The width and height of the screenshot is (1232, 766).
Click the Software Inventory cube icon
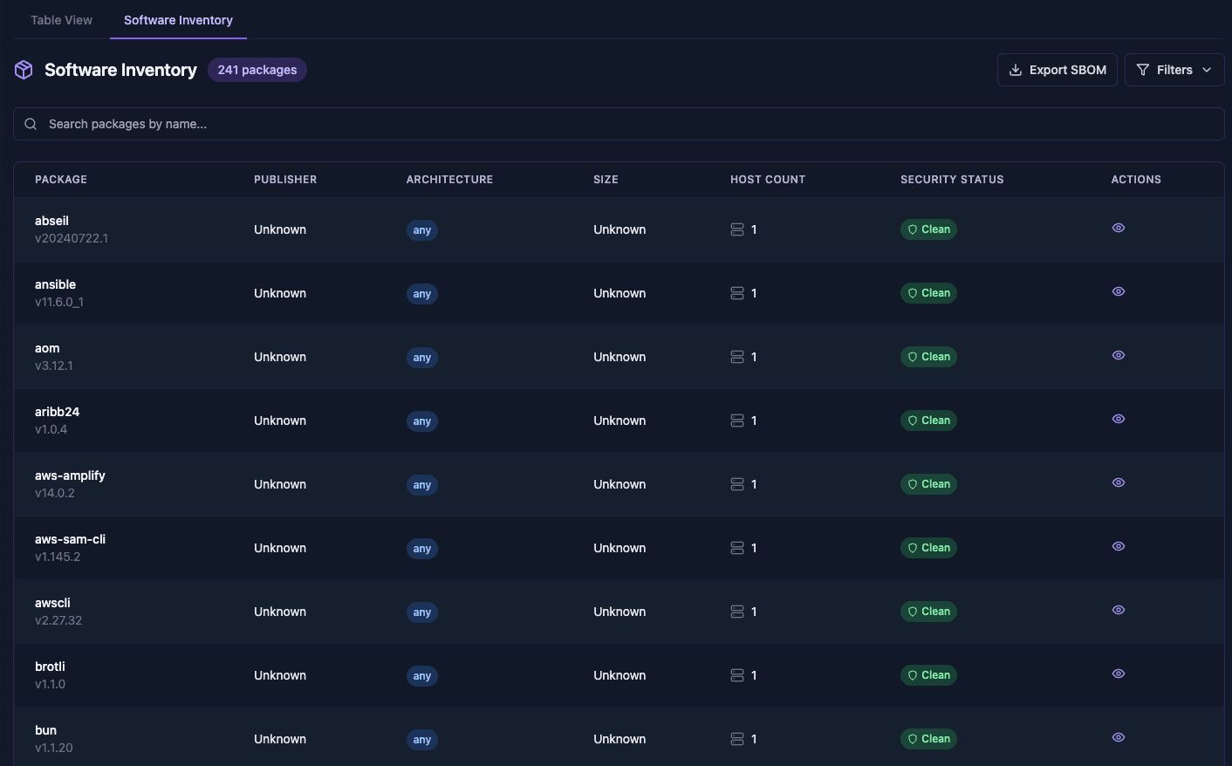(24, 70)
